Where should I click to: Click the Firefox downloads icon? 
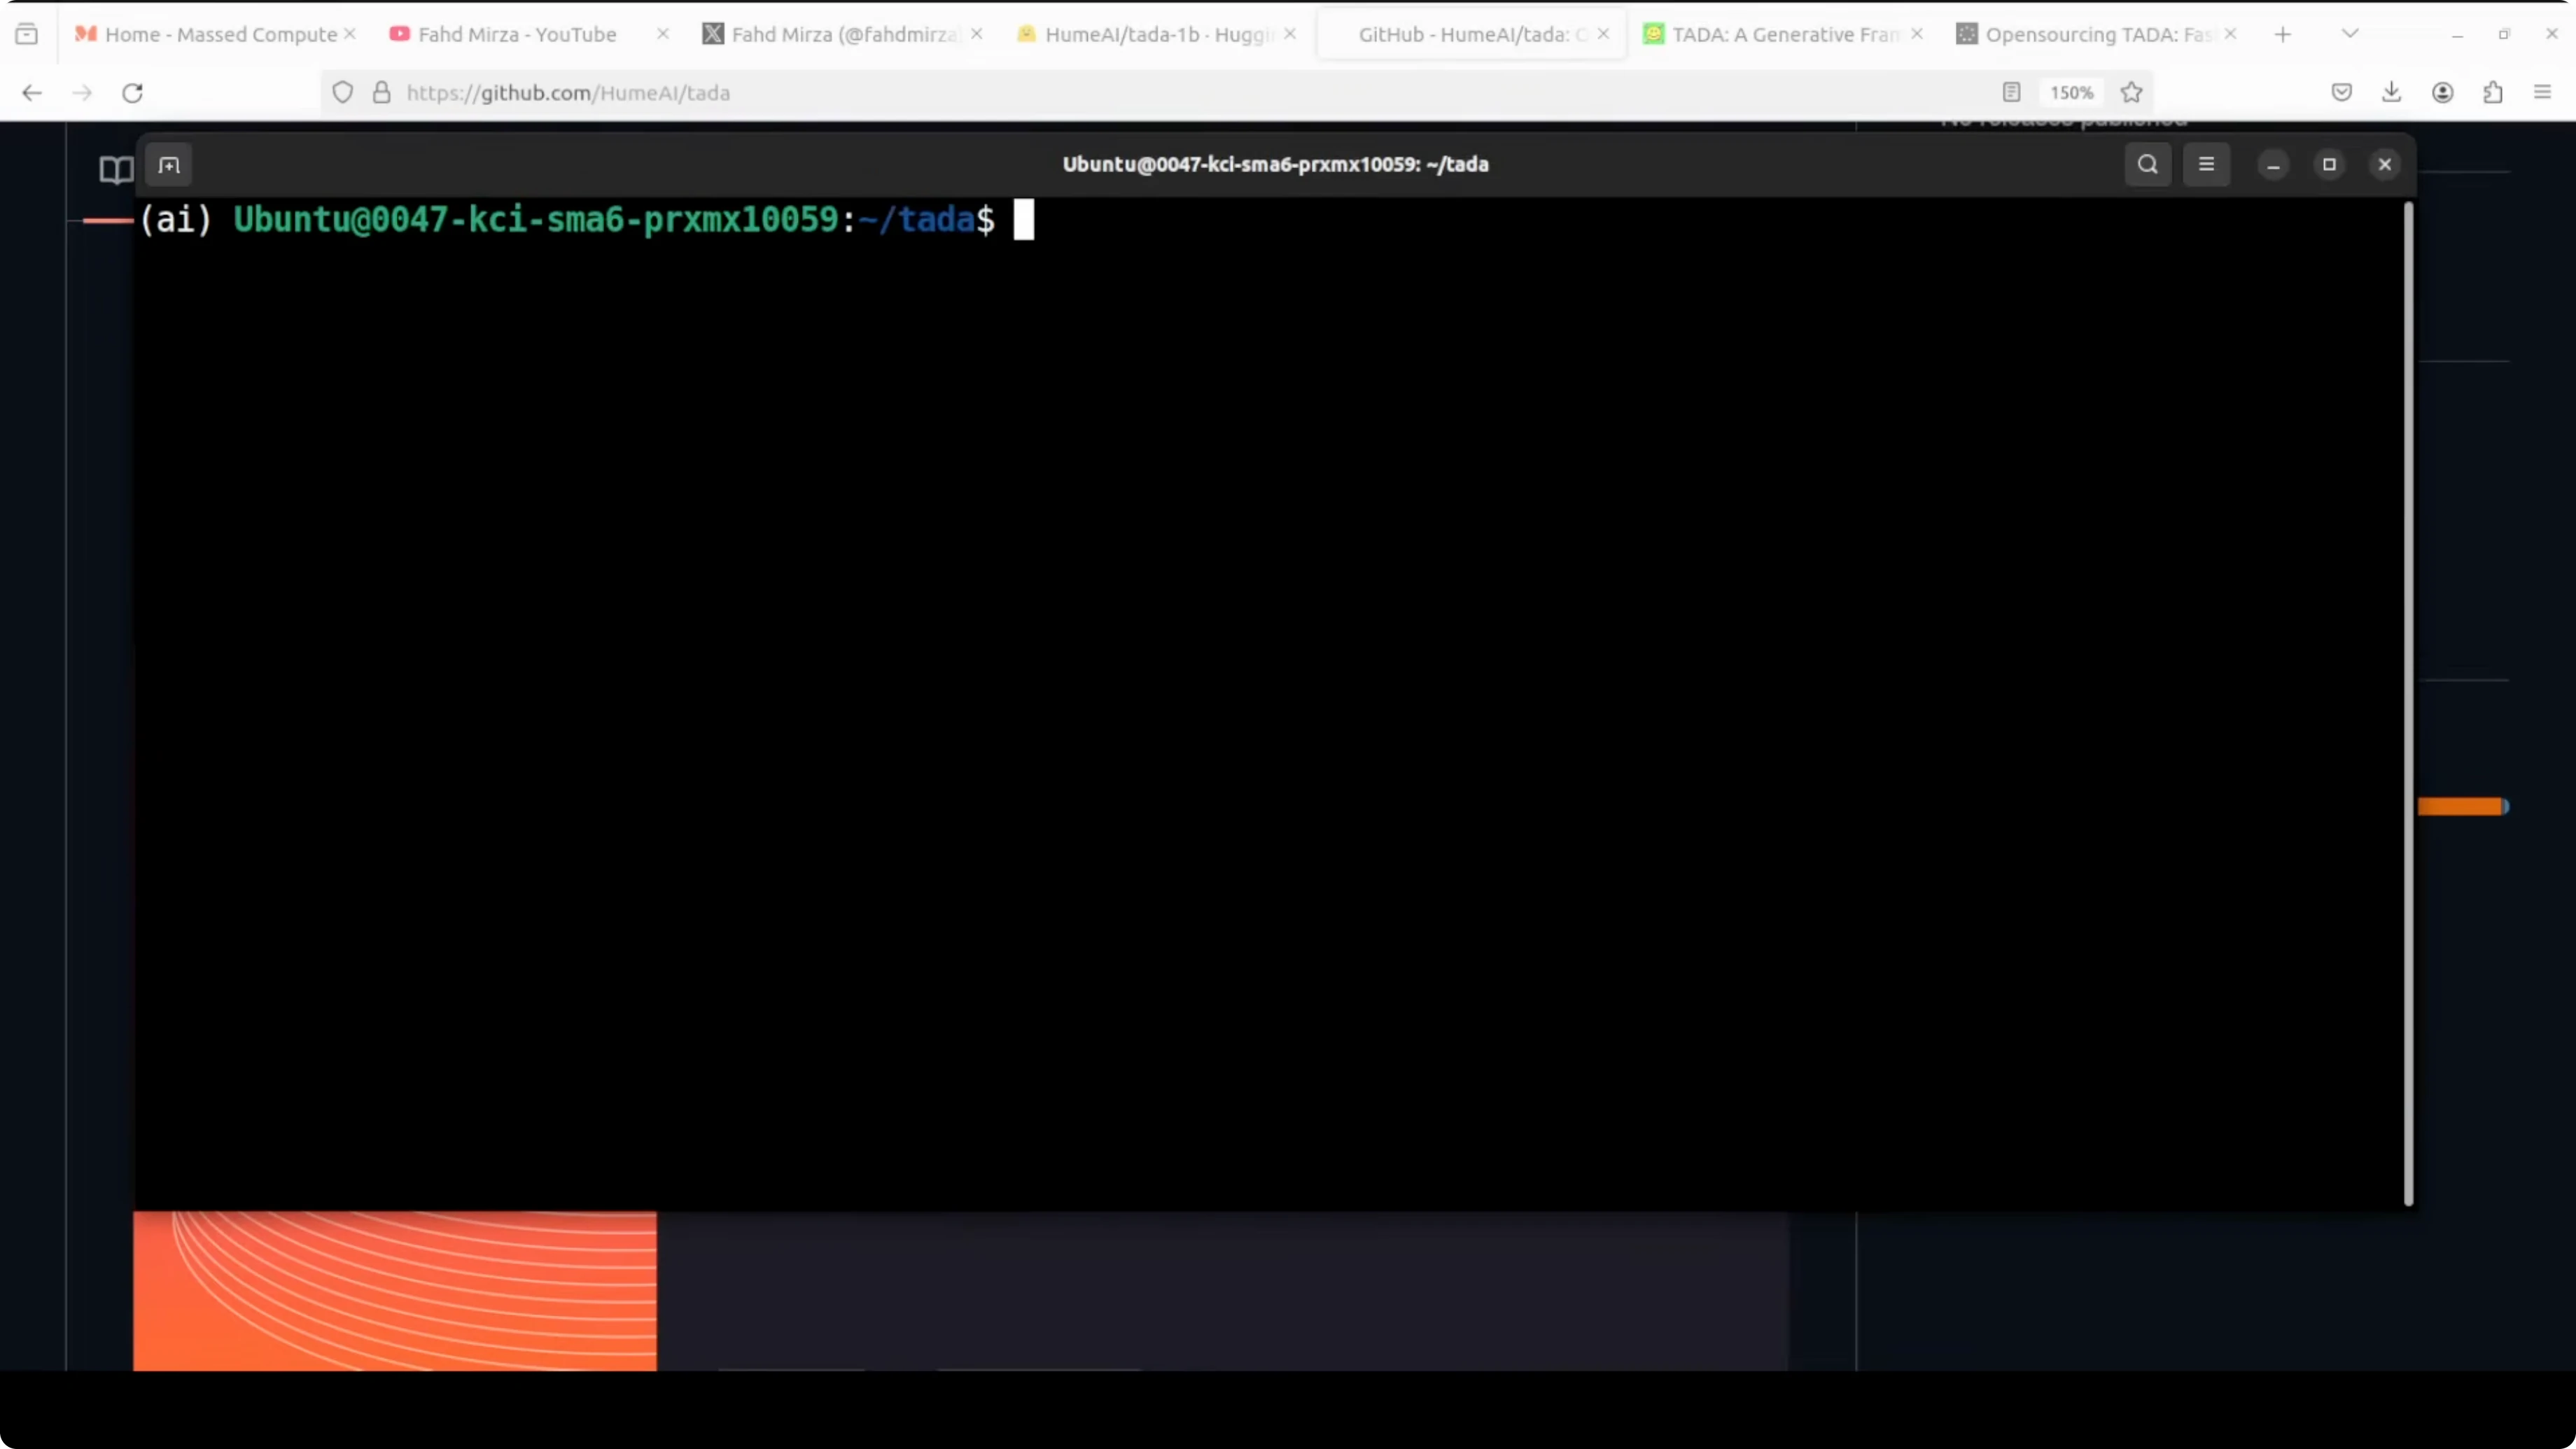point(2392,92)
